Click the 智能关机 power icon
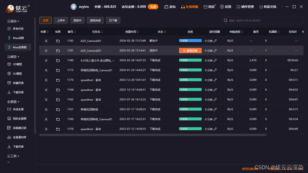Viewport: 308px width, 173px height. pos(261,7)
